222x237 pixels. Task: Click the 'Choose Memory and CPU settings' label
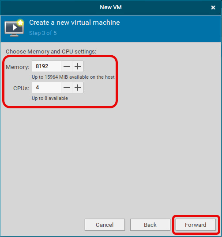pos(51,52)
